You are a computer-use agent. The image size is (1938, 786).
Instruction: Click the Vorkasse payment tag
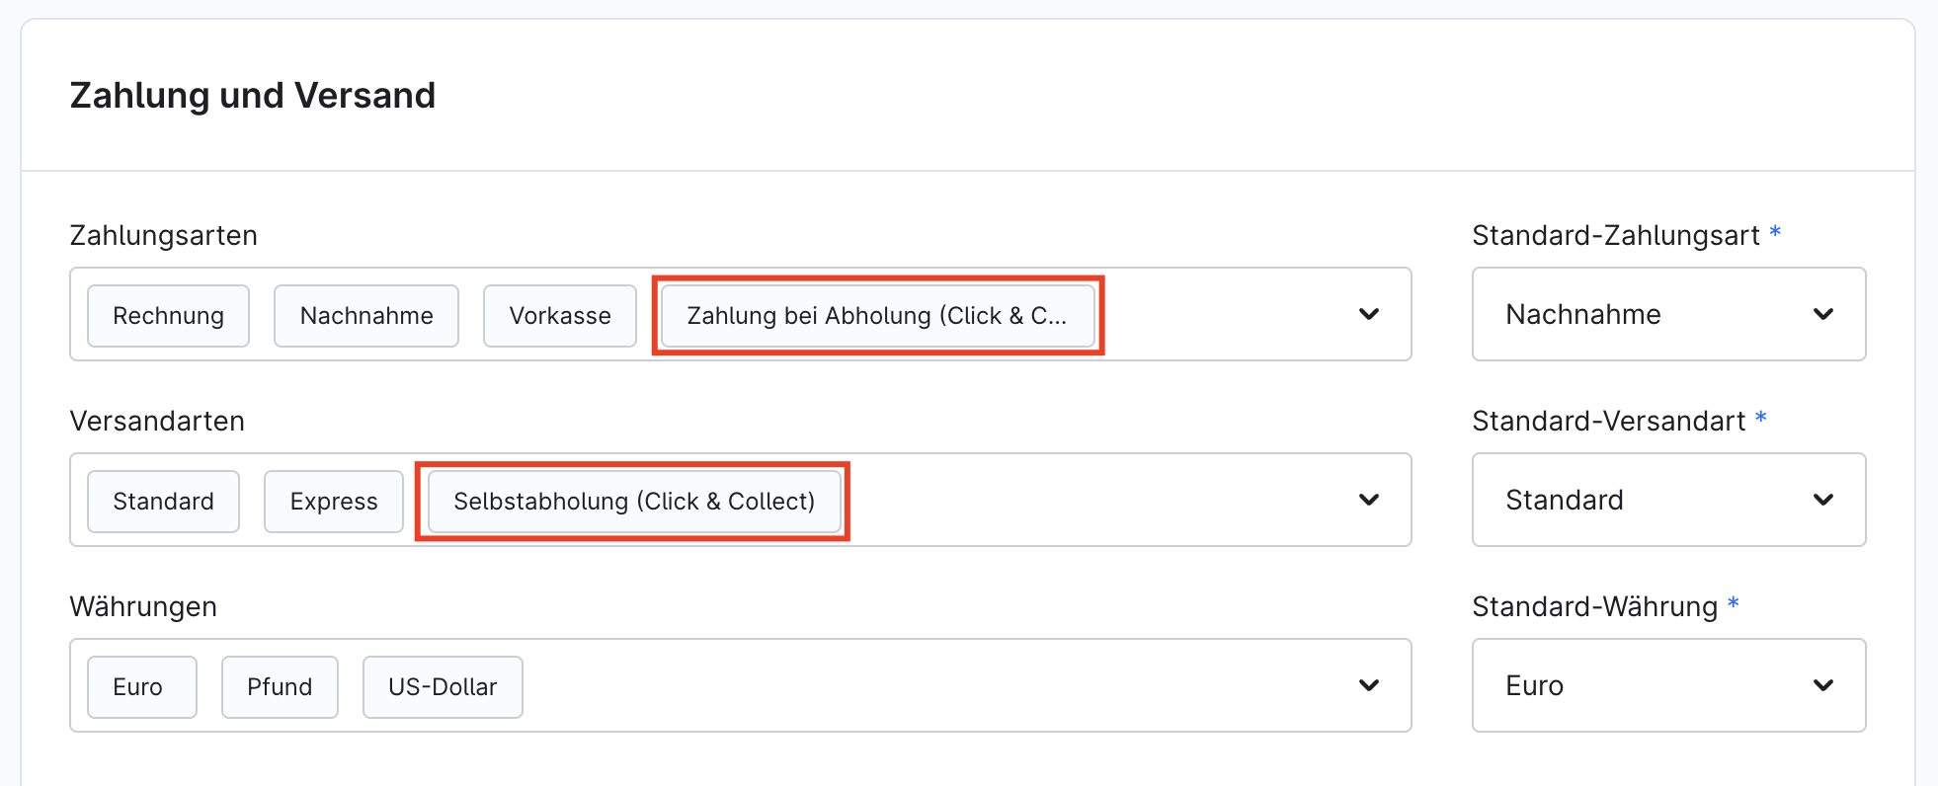560,316
